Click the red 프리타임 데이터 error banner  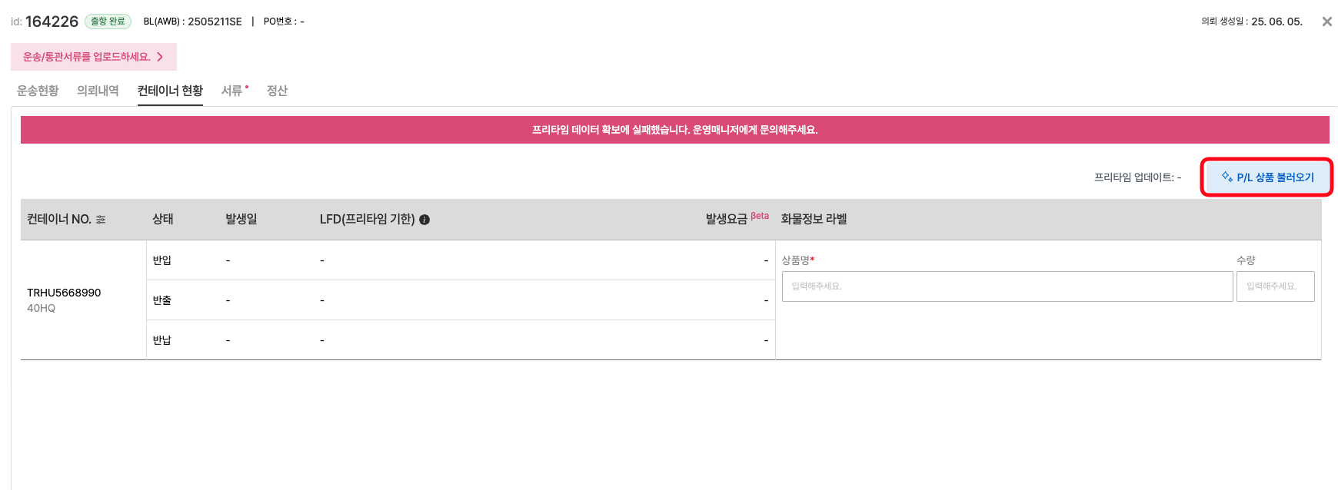click(x=674, y=130)
